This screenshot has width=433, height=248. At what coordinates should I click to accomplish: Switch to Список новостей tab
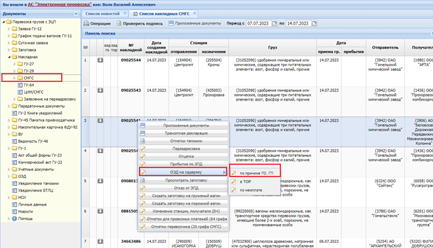[x=103, y=13]
